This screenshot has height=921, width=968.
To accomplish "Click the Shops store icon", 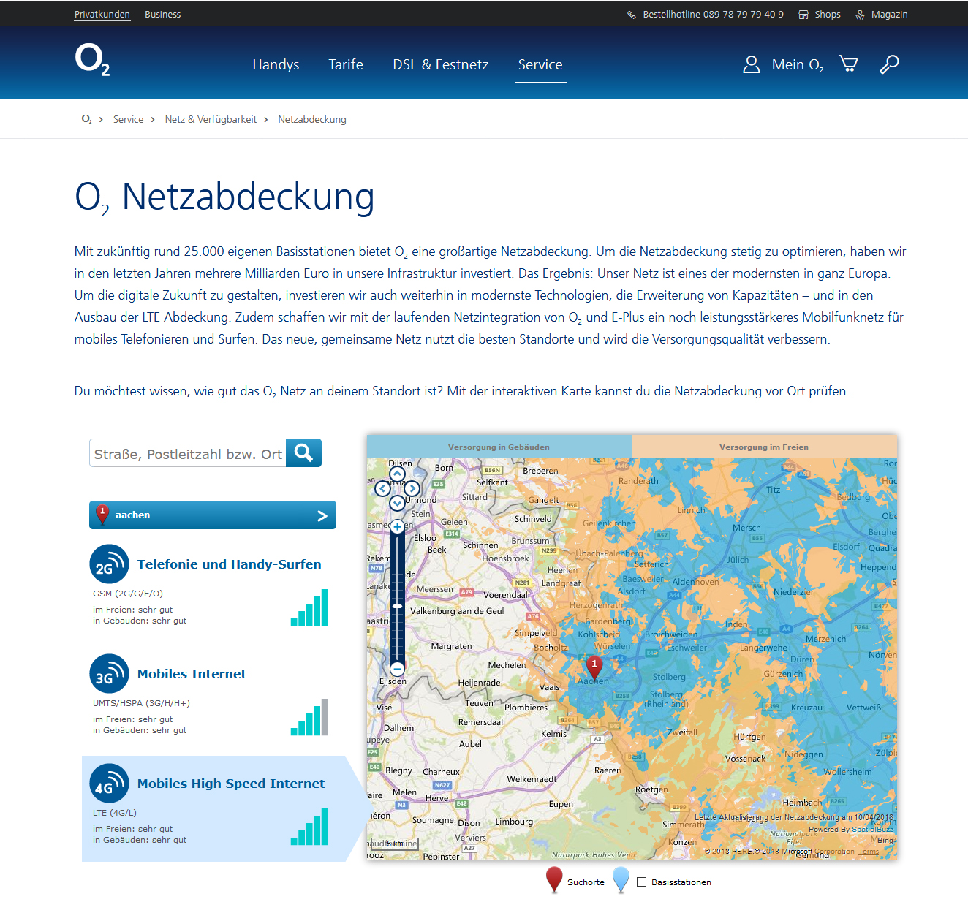I will (x=803, y=15).
